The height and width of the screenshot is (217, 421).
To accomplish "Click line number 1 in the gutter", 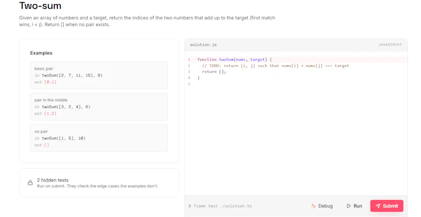I will click(x=189, y=59).
